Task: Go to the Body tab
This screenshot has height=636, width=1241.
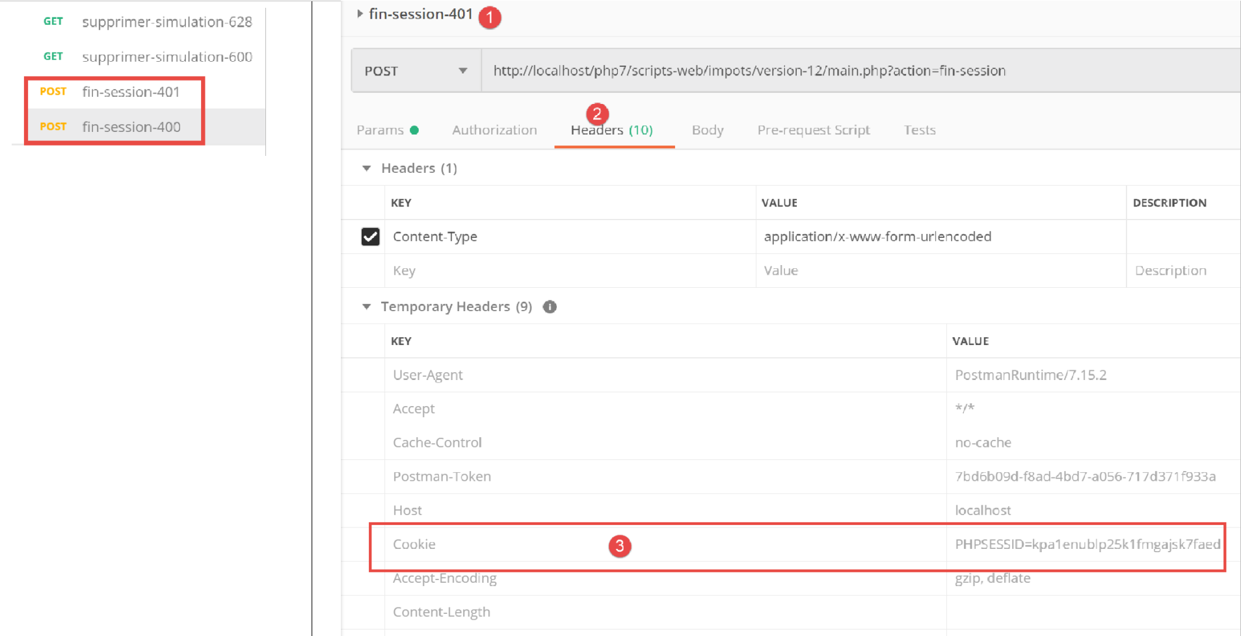Action: point(707,130)
